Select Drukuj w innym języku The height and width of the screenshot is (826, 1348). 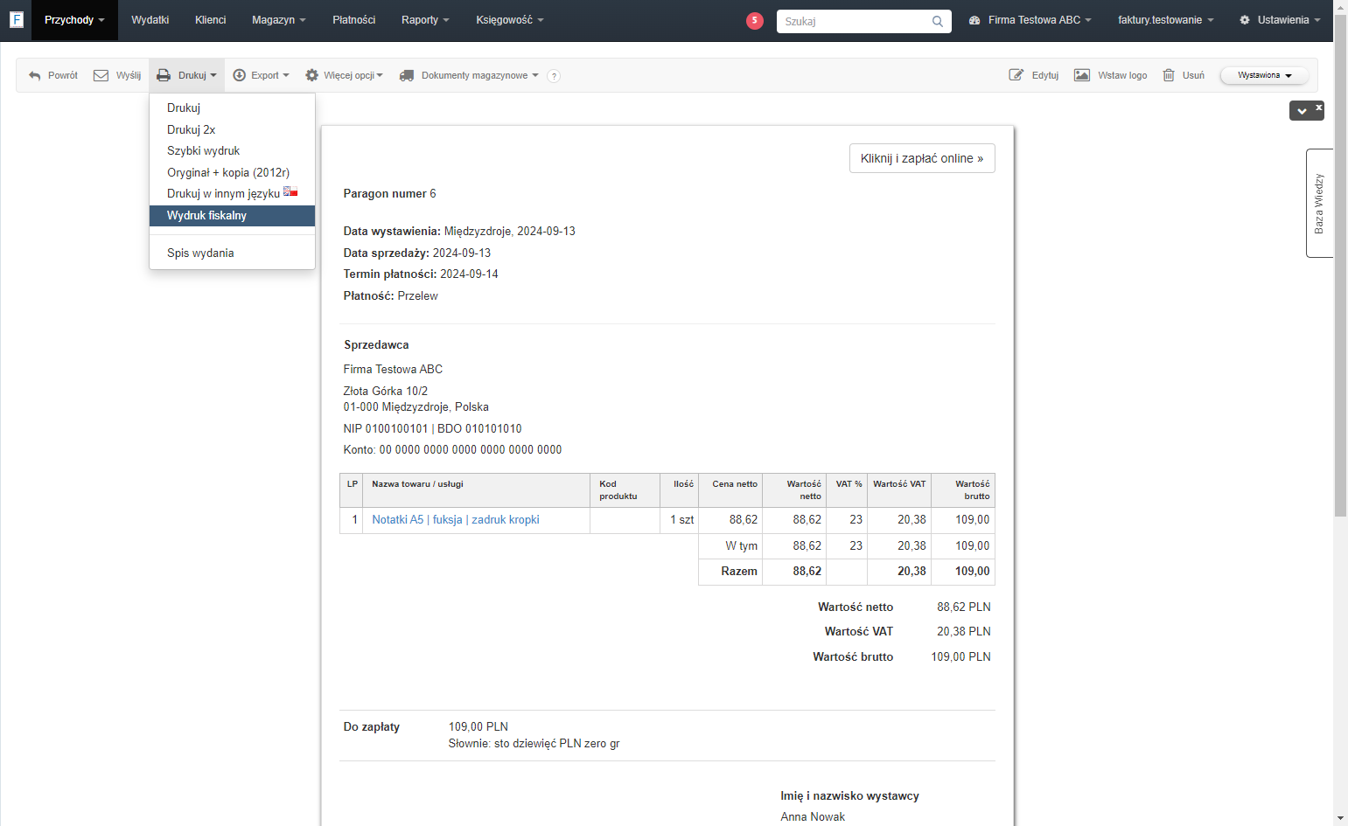point(232,194)
